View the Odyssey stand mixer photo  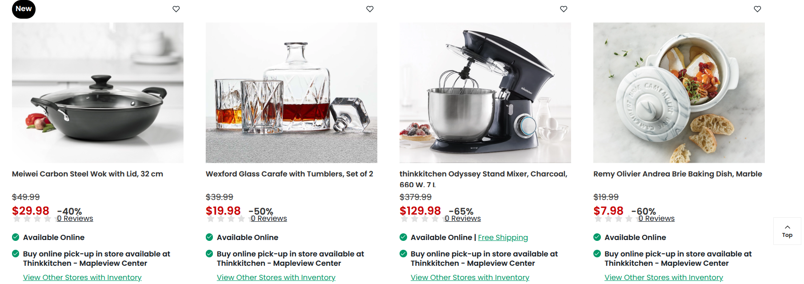pyautogui.click(x=485, y=92)
